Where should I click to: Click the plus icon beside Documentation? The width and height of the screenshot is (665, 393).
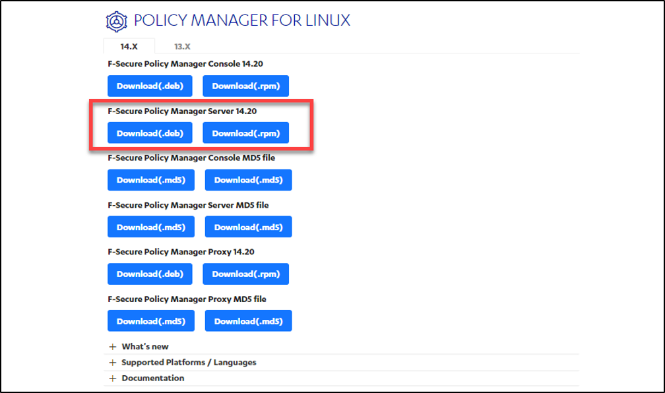(112, 378)
